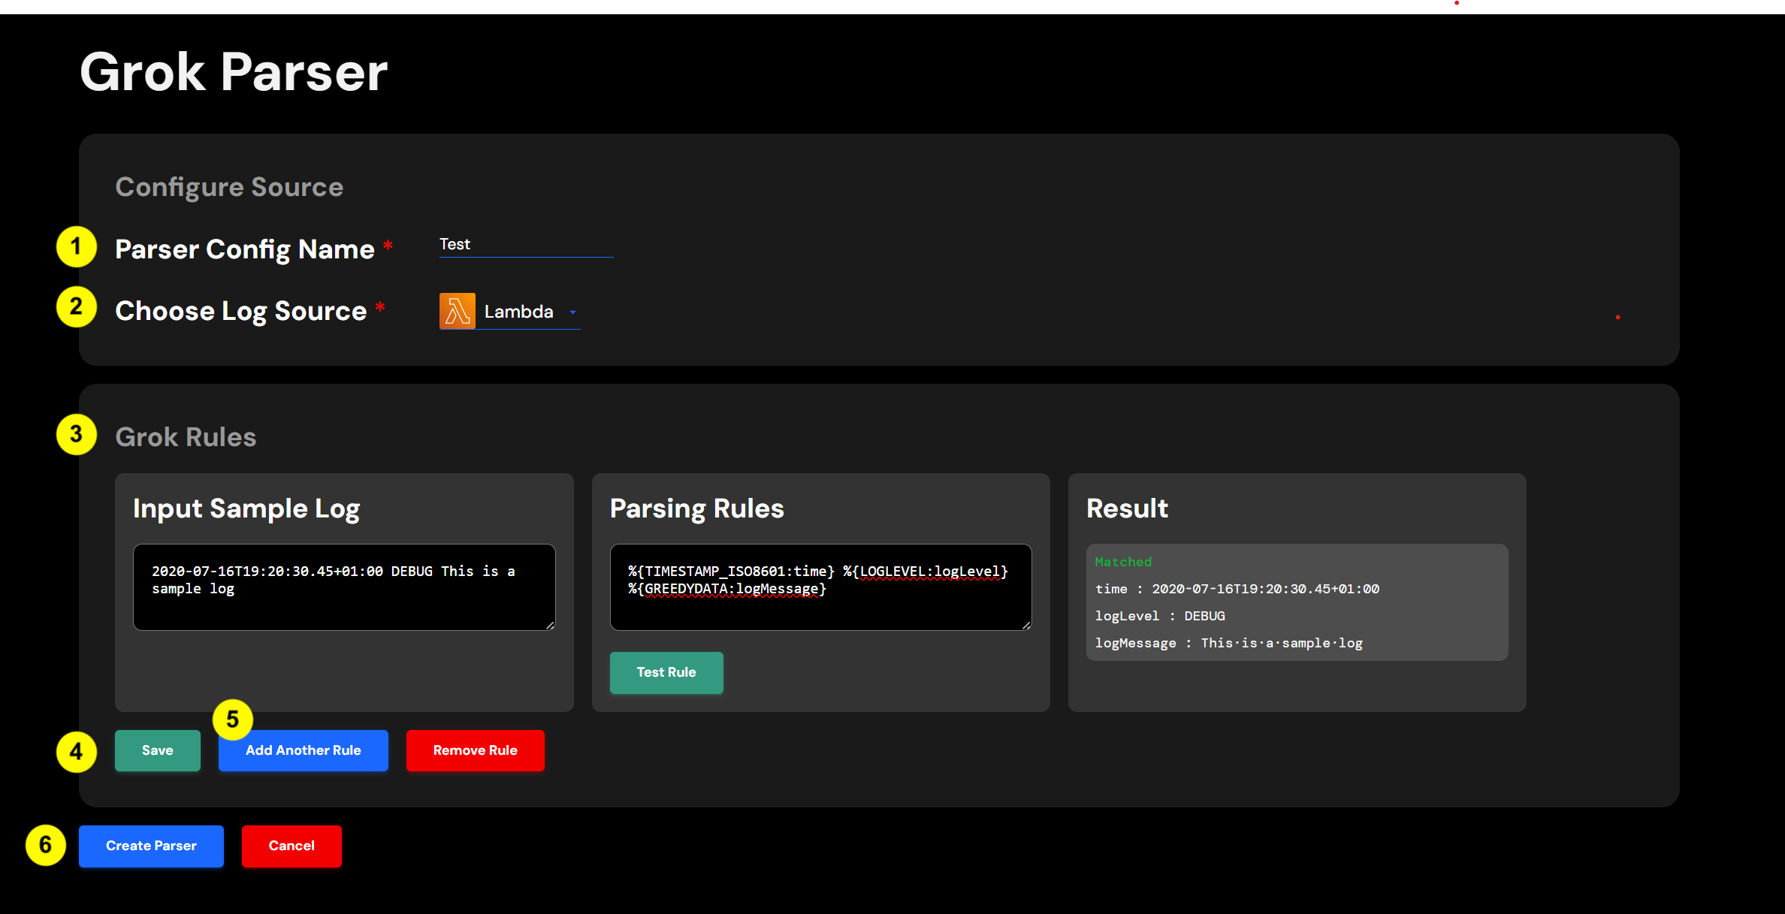The image size is (1785, 914).
Task: Click the red Remove Rule button
Action: tap(476, 750)
